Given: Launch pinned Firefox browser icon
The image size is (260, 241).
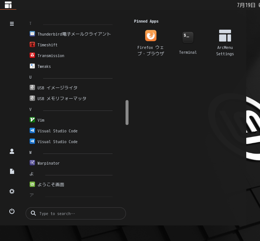Looking at the screenshot, I should pos(150,36).
